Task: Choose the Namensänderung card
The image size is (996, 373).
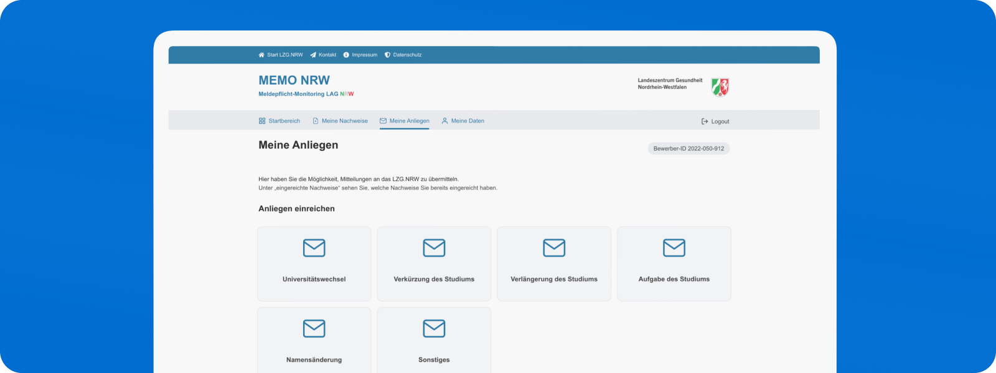Action: [x=314, y=340]
